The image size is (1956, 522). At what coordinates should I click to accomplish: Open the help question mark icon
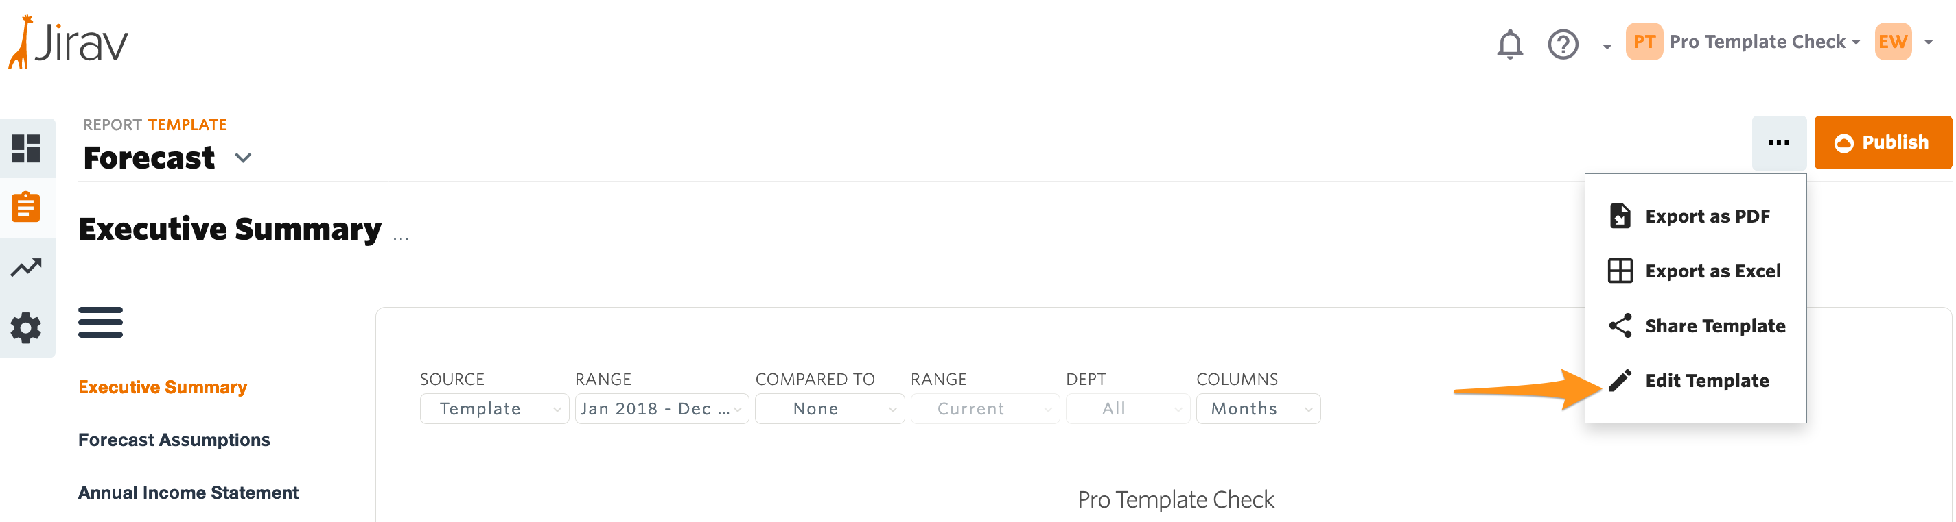tap(1563, 44)
